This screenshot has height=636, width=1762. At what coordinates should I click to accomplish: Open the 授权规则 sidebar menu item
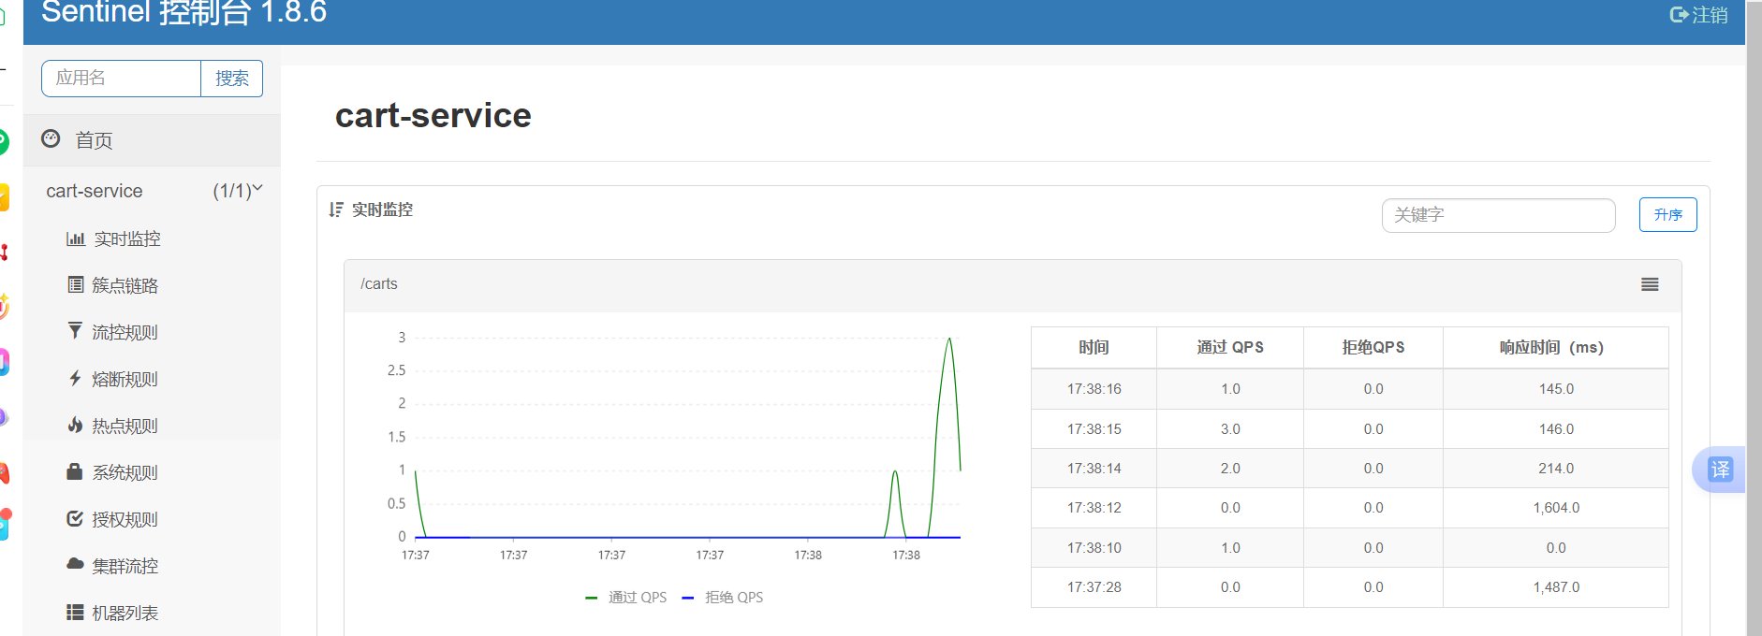152,519
